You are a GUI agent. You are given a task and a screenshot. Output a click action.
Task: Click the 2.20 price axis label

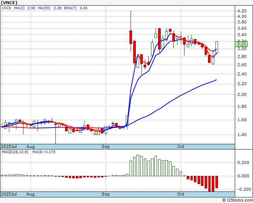pyautogui.click(x=242, y=84)
